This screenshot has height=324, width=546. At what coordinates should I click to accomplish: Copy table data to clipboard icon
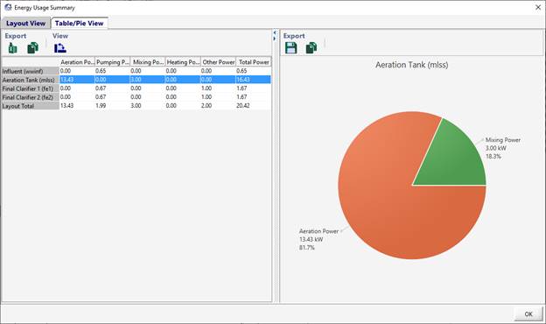coord(32,48)
